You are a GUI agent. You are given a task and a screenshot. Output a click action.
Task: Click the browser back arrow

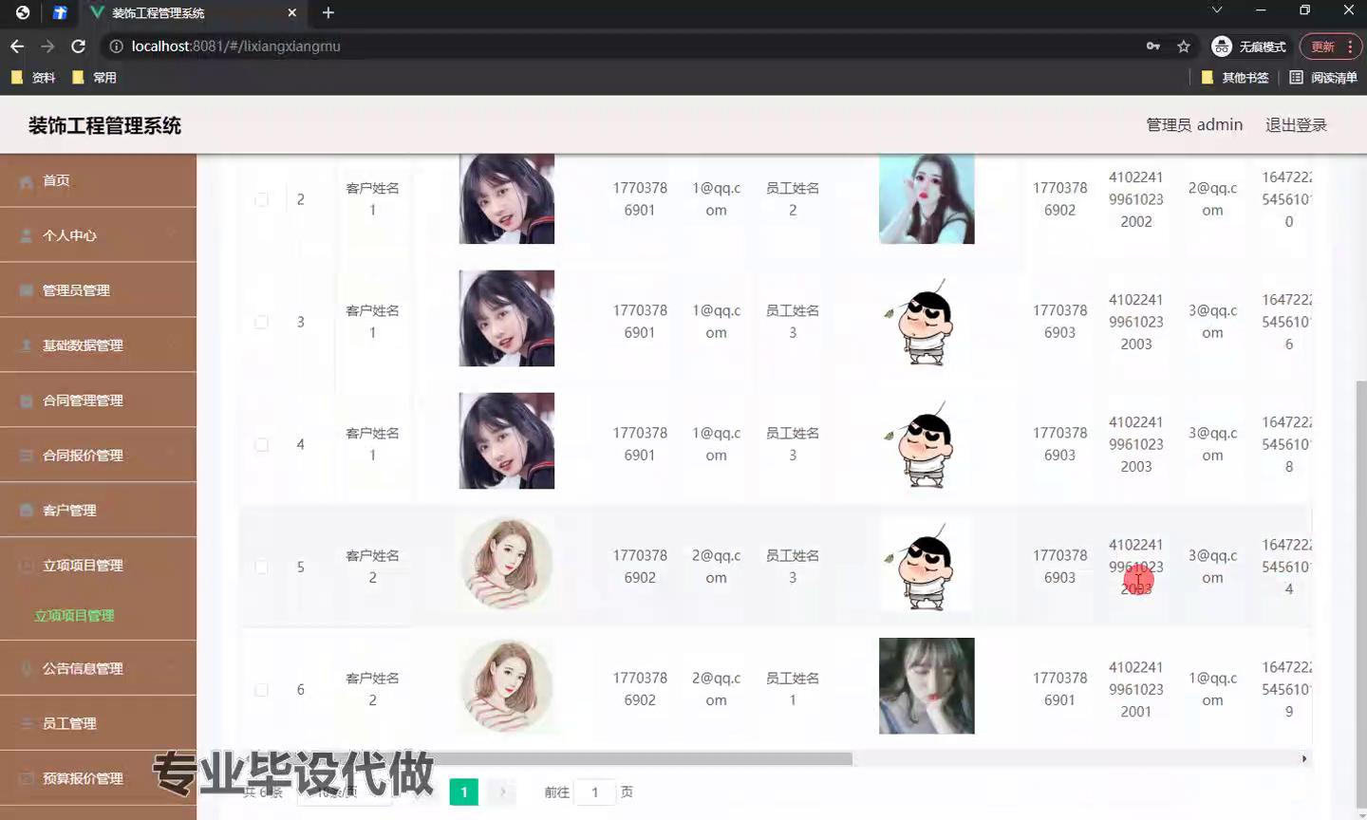(x=17, y=47)
